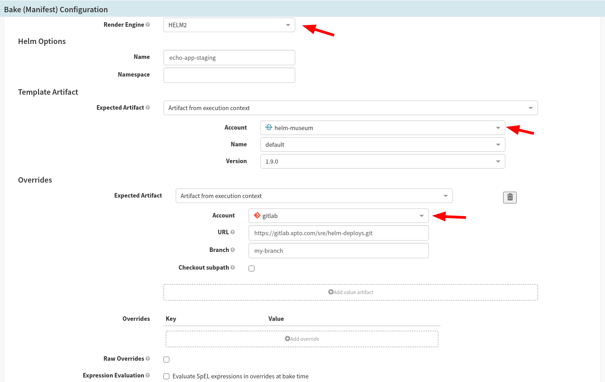Click inside the empty Namespace field
The width and height of the screenshot is (605, 382).
[x=229, y=75]
